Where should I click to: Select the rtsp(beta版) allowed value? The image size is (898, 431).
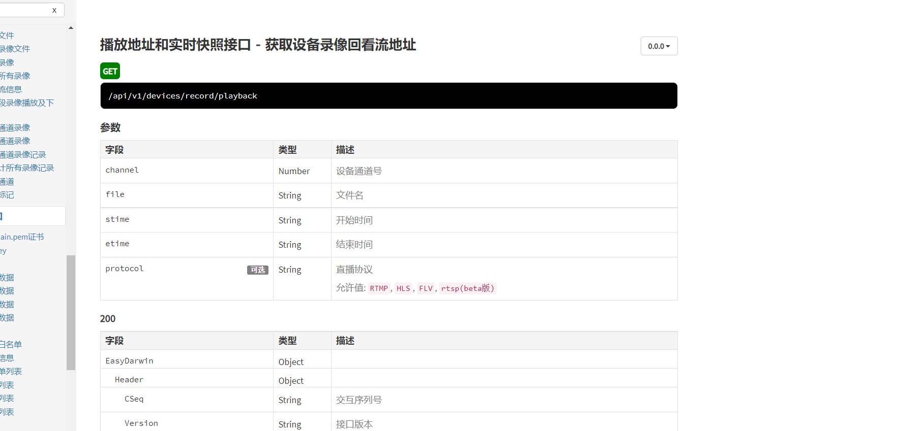point(468,288)
